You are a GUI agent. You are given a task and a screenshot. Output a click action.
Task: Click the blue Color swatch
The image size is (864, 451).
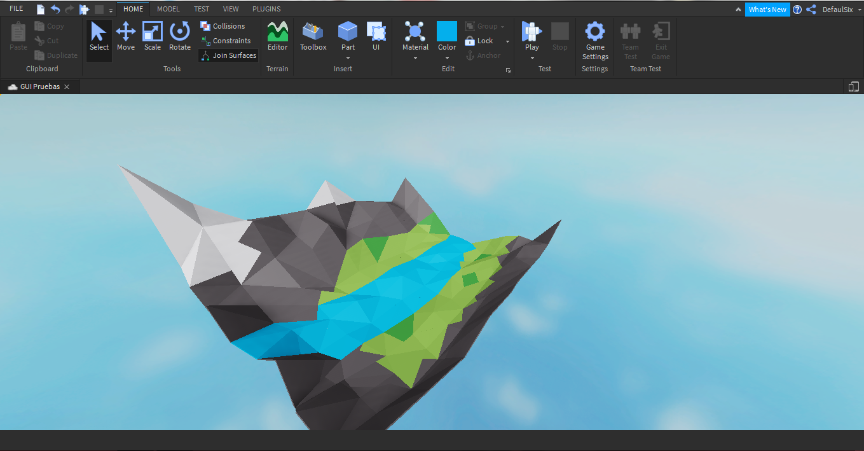click(447, 31)
